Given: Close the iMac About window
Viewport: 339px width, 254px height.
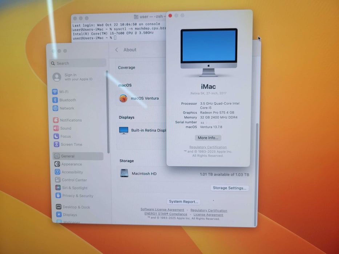Looking at the screenshot, I should coord(170,16).
